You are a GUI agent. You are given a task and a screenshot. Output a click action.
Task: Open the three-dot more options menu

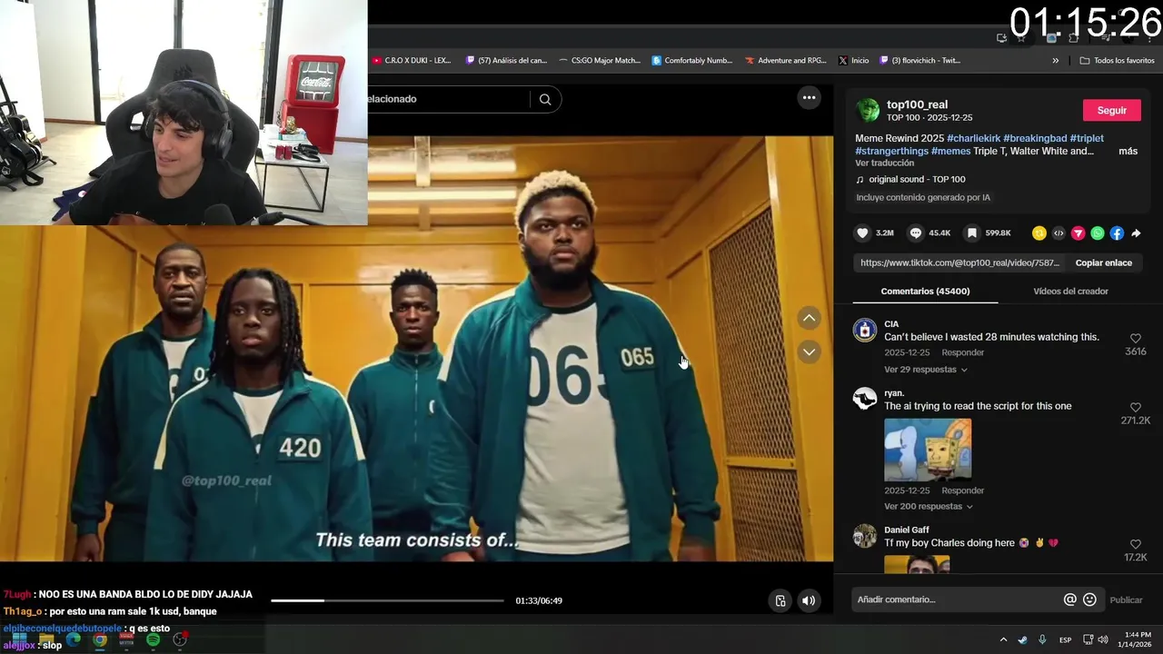(809, 97)
